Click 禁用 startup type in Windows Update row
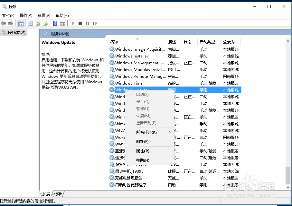The width and height of the screenshot is (292, 206). tap(203, 90)
